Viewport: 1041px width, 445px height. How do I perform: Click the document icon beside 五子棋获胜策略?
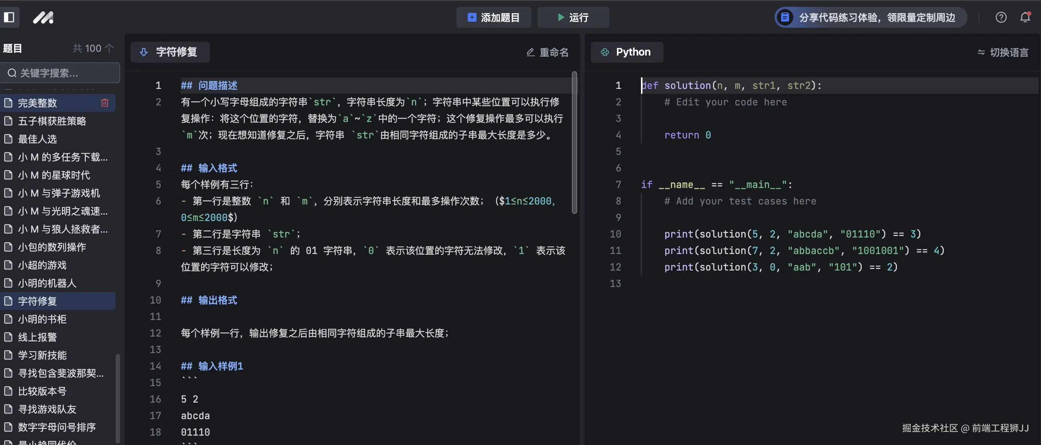pos(9,121)
